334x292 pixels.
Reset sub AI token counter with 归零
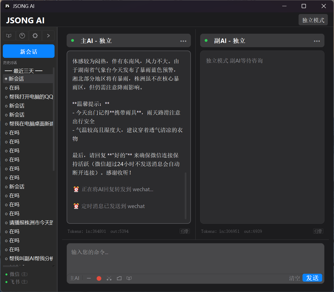(318, 231)
